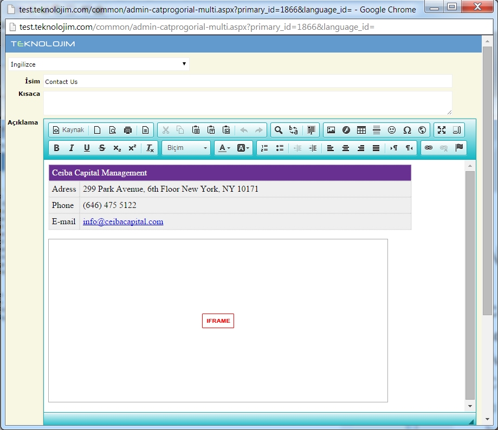The width and height of the screenshot is (498, 430).
Task: Click Ceiba Capital Management header cell
Action: 230,173
